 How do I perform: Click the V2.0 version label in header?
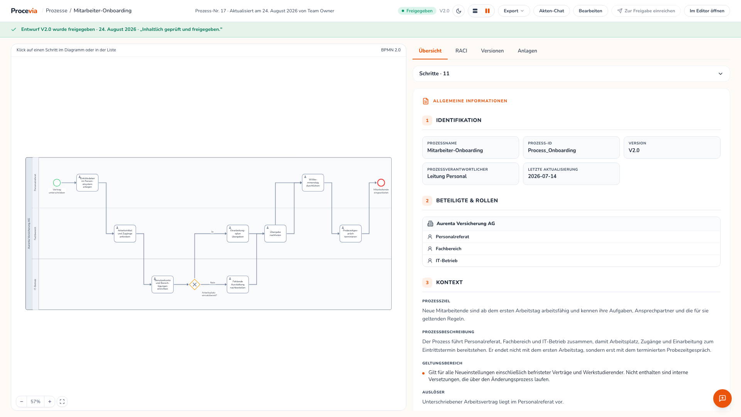[x=444, y=11]
